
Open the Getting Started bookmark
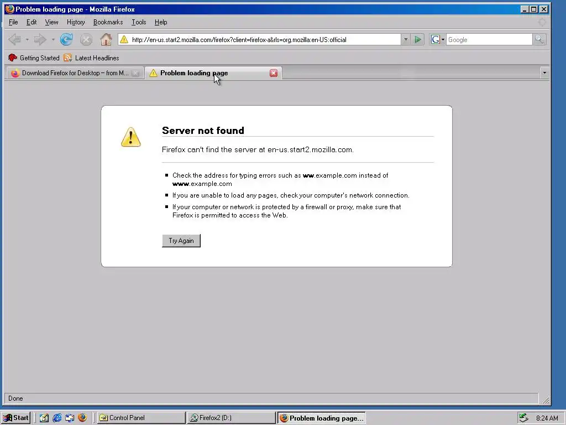(x=34, y=58)
